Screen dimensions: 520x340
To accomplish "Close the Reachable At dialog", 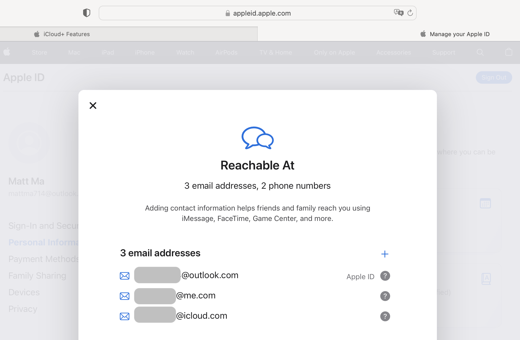I will point(93,106).
